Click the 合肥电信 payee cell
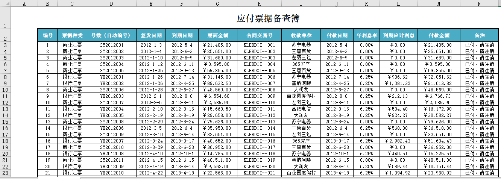Screen dimensions: 501x179 (x=301, y=109)
